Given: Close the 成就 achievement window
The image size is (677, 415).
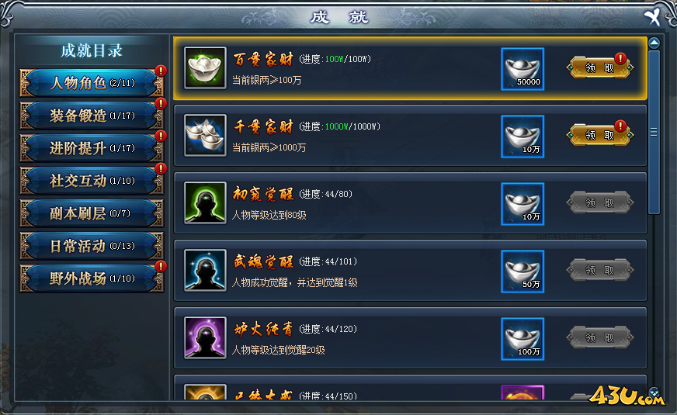Looking at the screenshot, I should [x=653, y=17].
